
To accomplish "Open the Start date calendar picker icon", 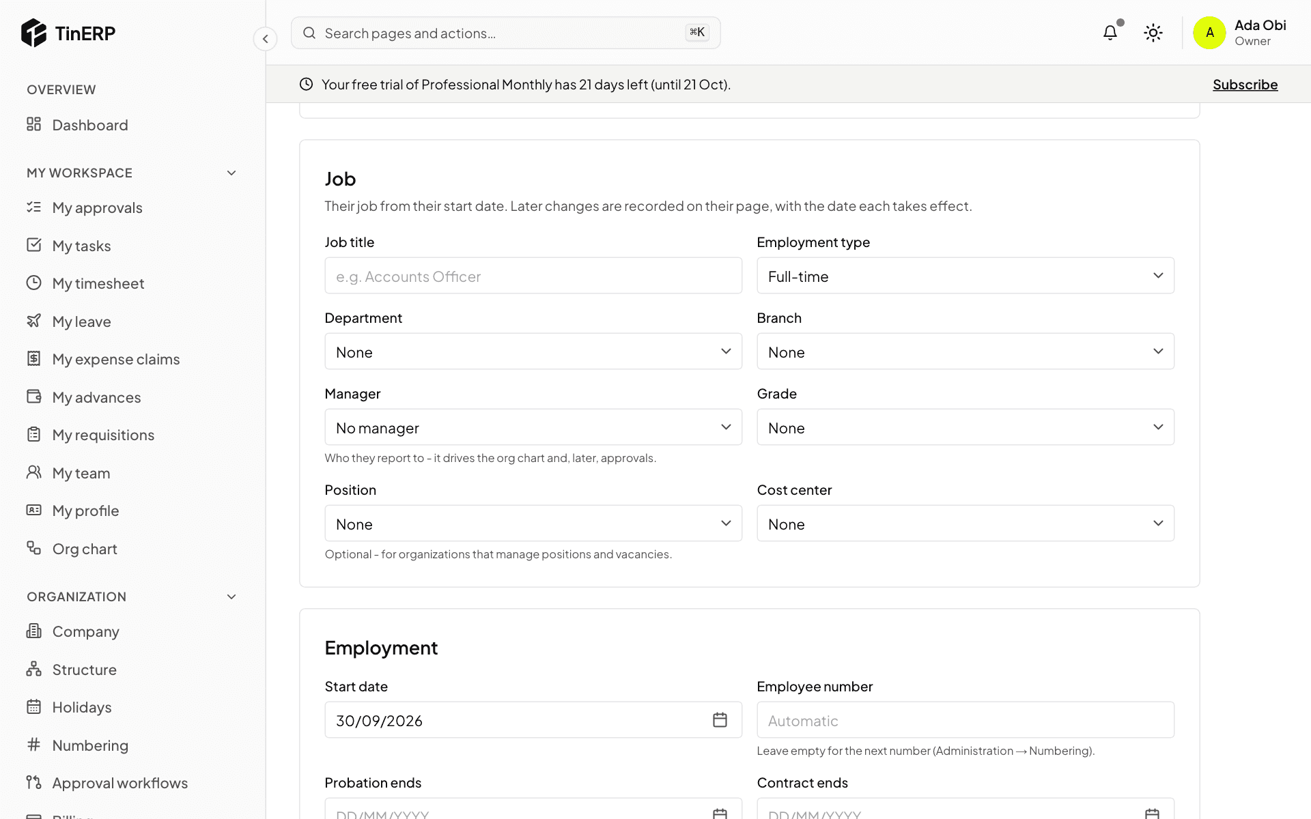I will pos(720,720).
